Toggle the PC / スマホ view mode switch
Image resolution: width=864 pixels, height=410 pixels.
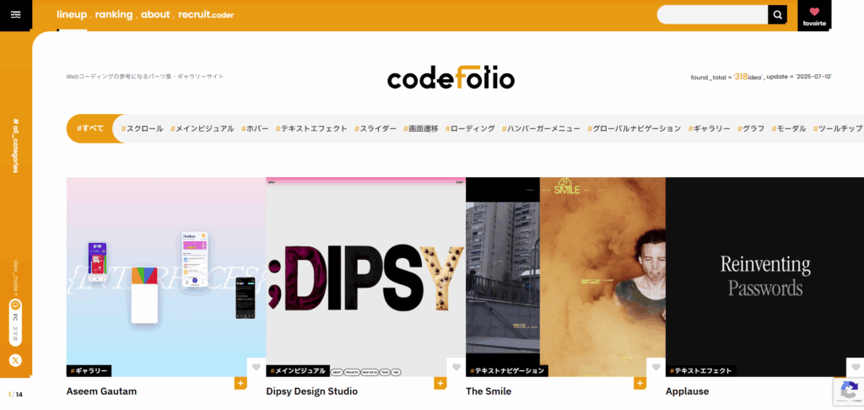[x=15, y=323]
